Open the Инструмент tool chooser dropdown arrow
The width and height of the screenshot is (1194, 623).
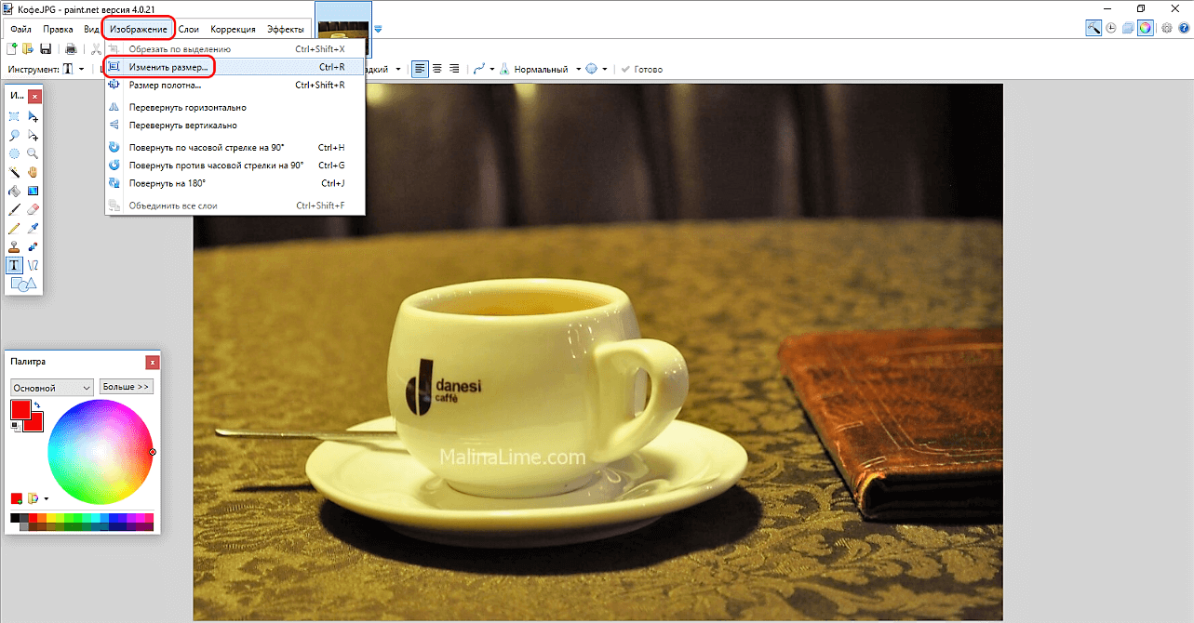click(81, 70)
